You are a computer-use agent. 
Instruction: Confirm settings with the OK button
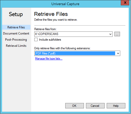click(x=74, y=106)
